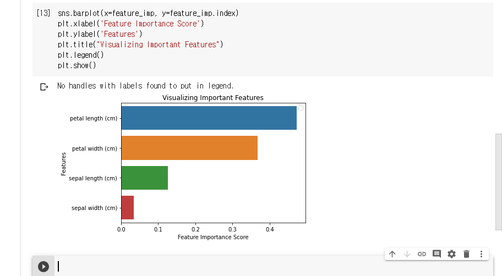Click the empty legend box in chart
502x276 pixels.
[x=301, y=108]
